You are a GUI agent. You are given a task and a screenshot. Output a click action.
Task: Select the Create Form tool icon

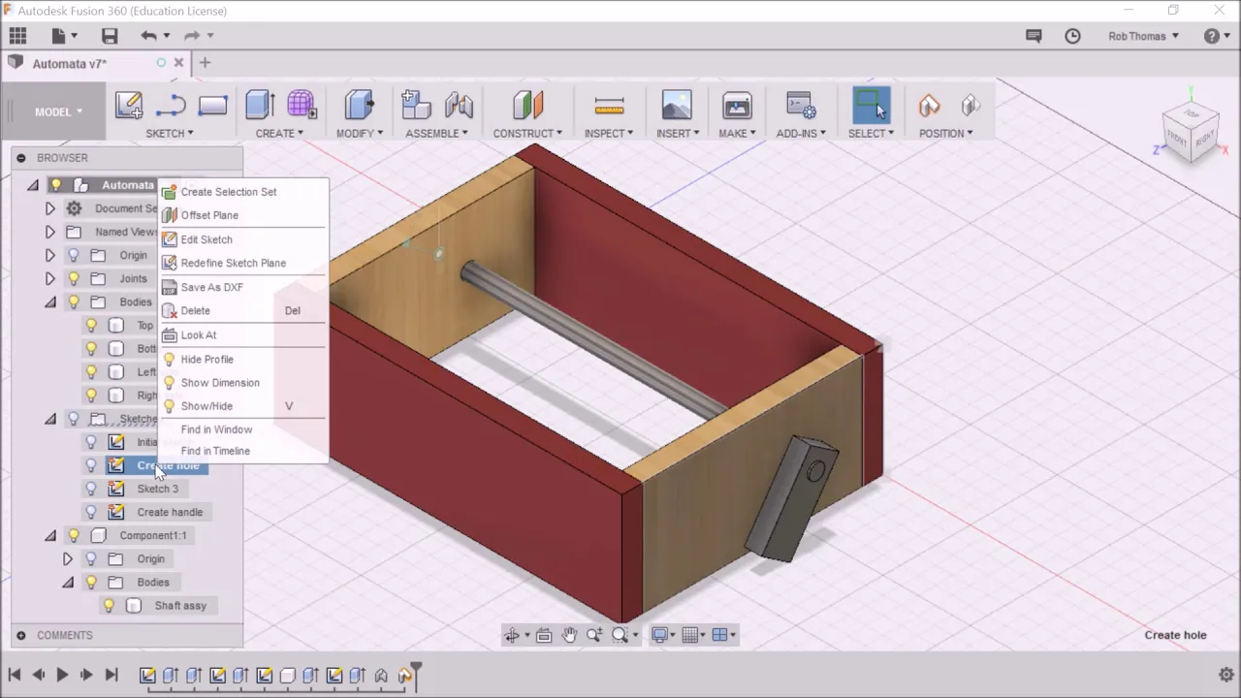(x=301, y=105)
